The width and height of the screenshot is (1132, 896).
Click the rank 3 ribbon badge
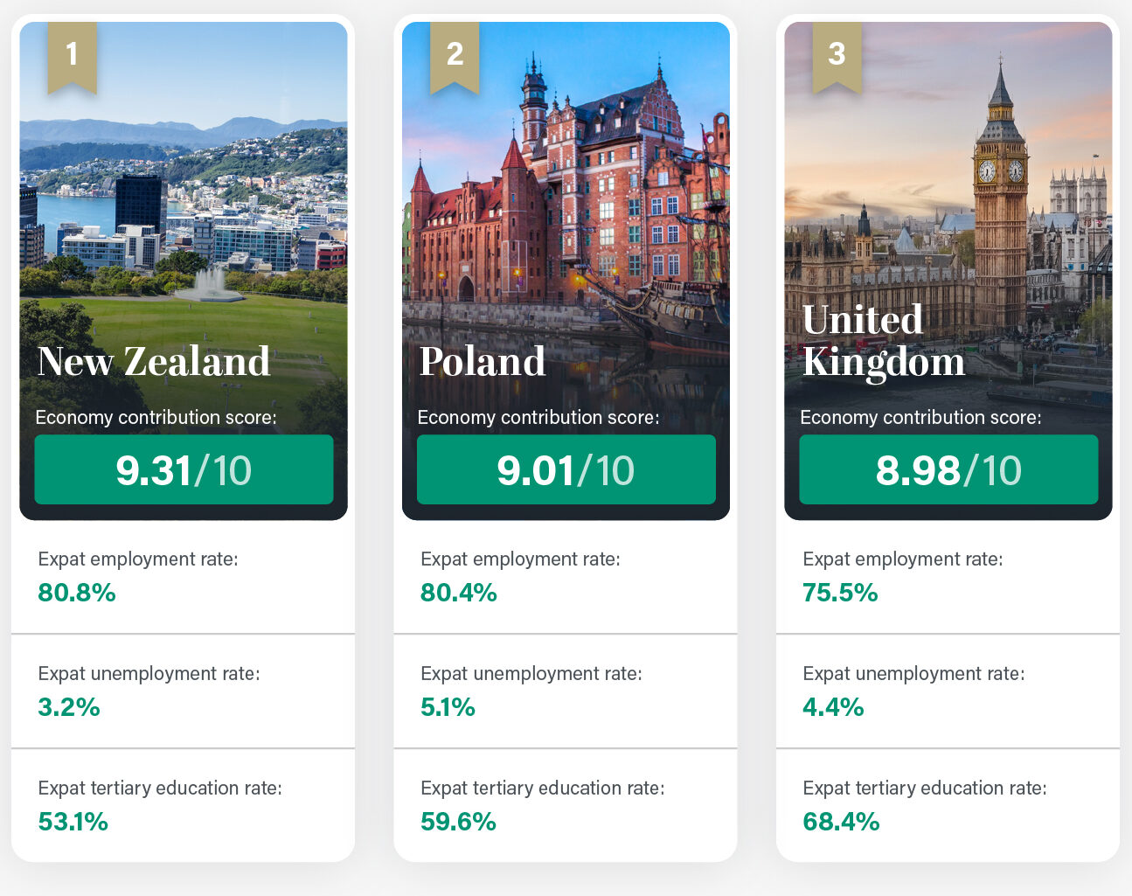(x=837, y=55)
